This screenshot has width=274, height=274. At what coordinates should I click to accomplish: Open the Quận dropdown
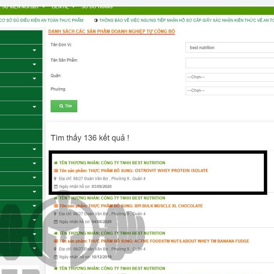[230, 77]
